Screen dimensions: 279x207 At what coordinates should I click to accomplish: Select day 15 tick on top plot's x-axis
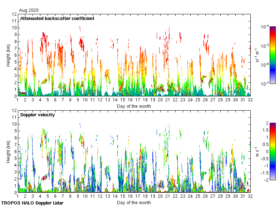(123, 101)
